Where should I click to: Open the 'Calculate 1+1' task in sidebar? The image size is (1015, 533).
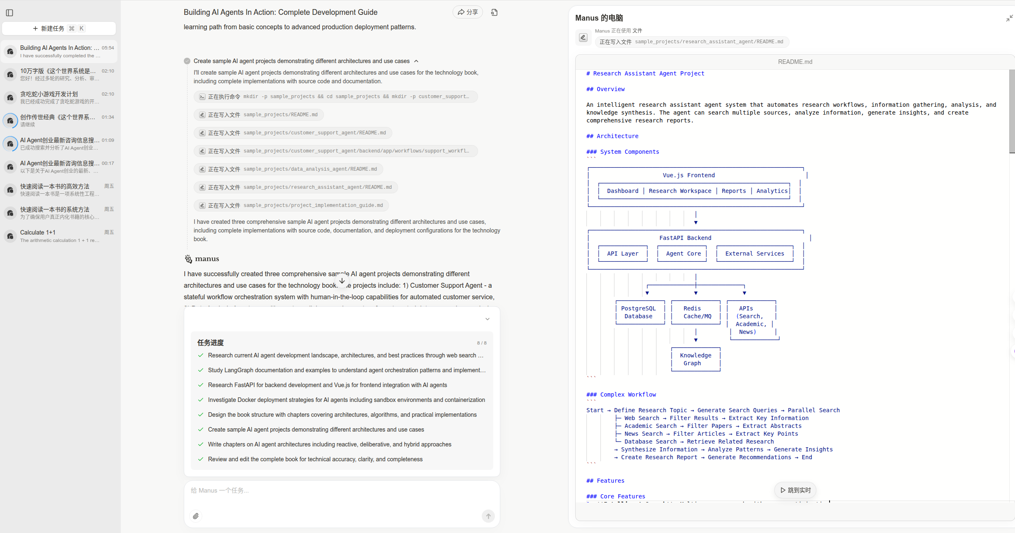59,236
